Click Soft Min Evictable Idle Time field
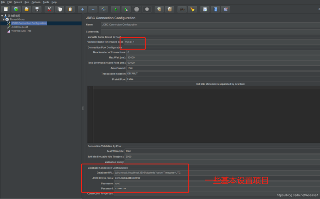The image size is (320, 199). click(x=222, y=157)
